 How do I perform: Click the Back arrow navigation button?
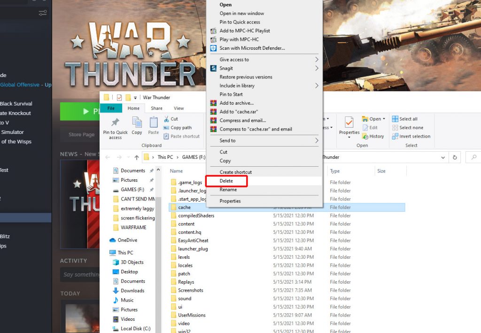(x=108, y=157)
